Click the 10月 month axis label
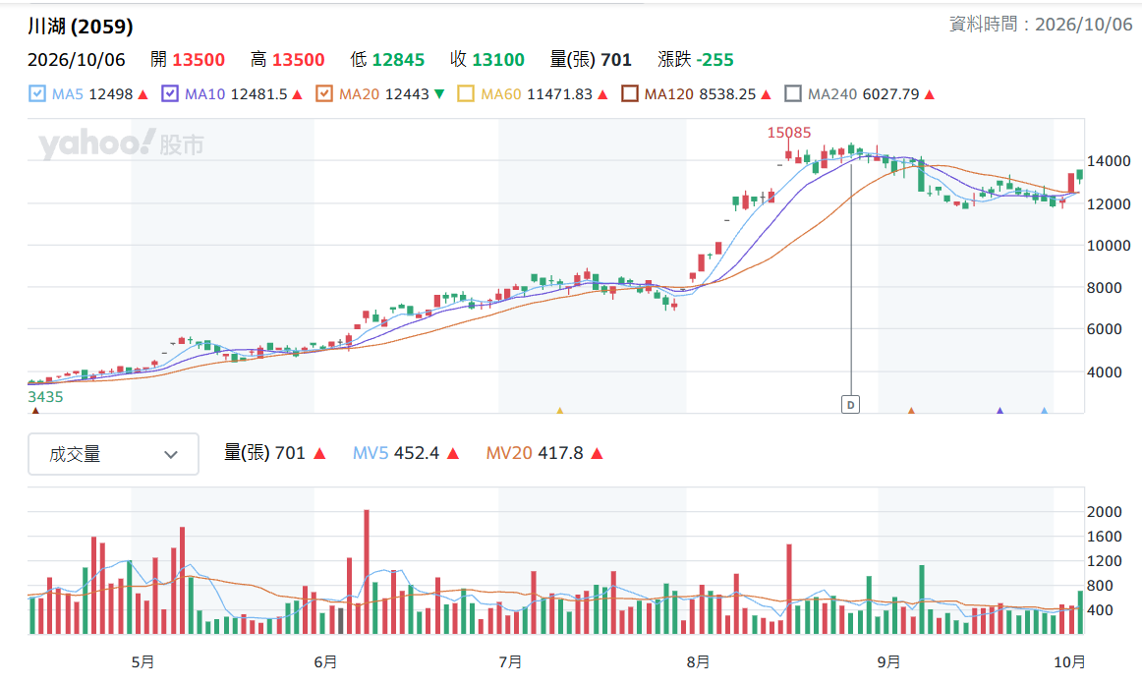Image resolution: width=1142 pixels, height=685 pixels. tap(1069, 661)
